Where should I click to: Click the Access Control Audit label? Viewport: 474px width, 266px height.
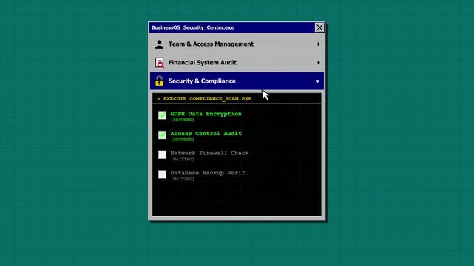(206, 134)
